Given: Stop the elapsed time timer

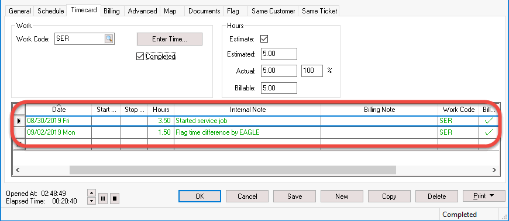Looking at the screenshot, I should click(114, 199).
